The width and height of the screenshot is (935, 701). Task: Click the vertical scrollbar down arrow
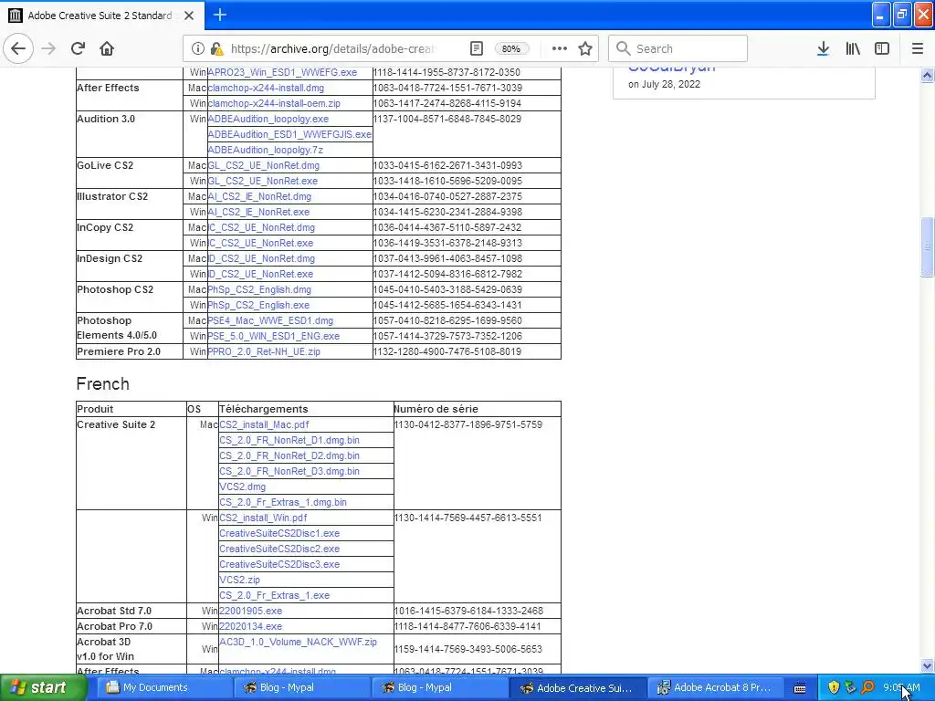pos(927,665)
